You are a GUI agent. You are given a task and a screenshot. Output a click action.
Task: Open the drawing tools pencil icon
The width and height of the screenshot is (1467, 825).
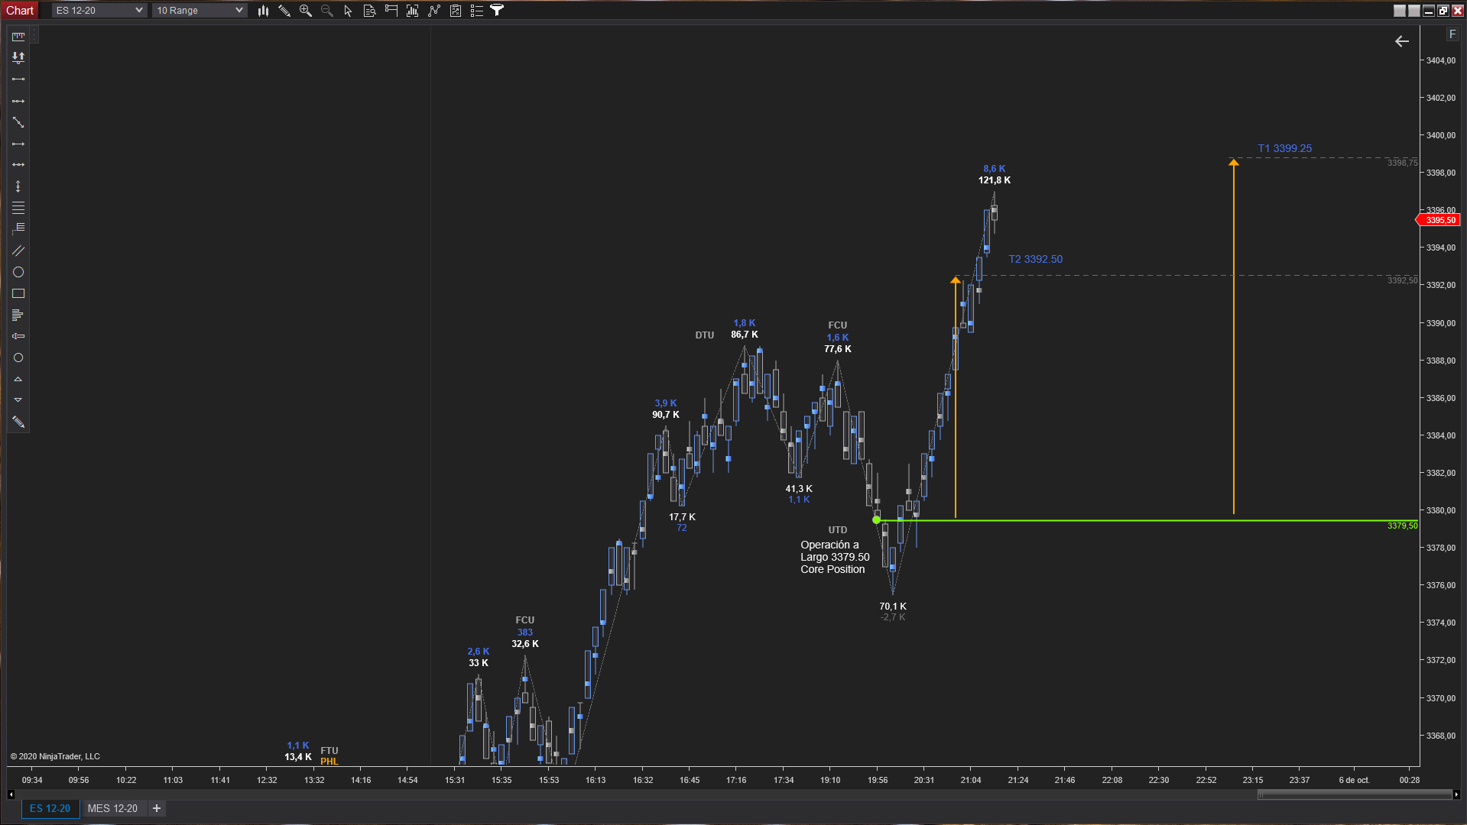point(284,11)
